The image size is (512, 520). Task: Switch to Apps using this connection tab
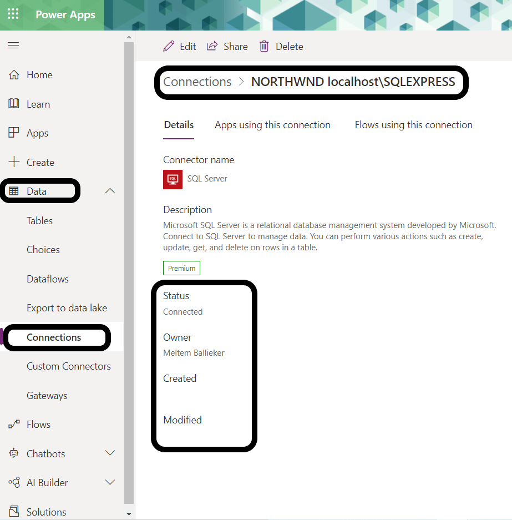pyautogui.click(x=272, y=125)
